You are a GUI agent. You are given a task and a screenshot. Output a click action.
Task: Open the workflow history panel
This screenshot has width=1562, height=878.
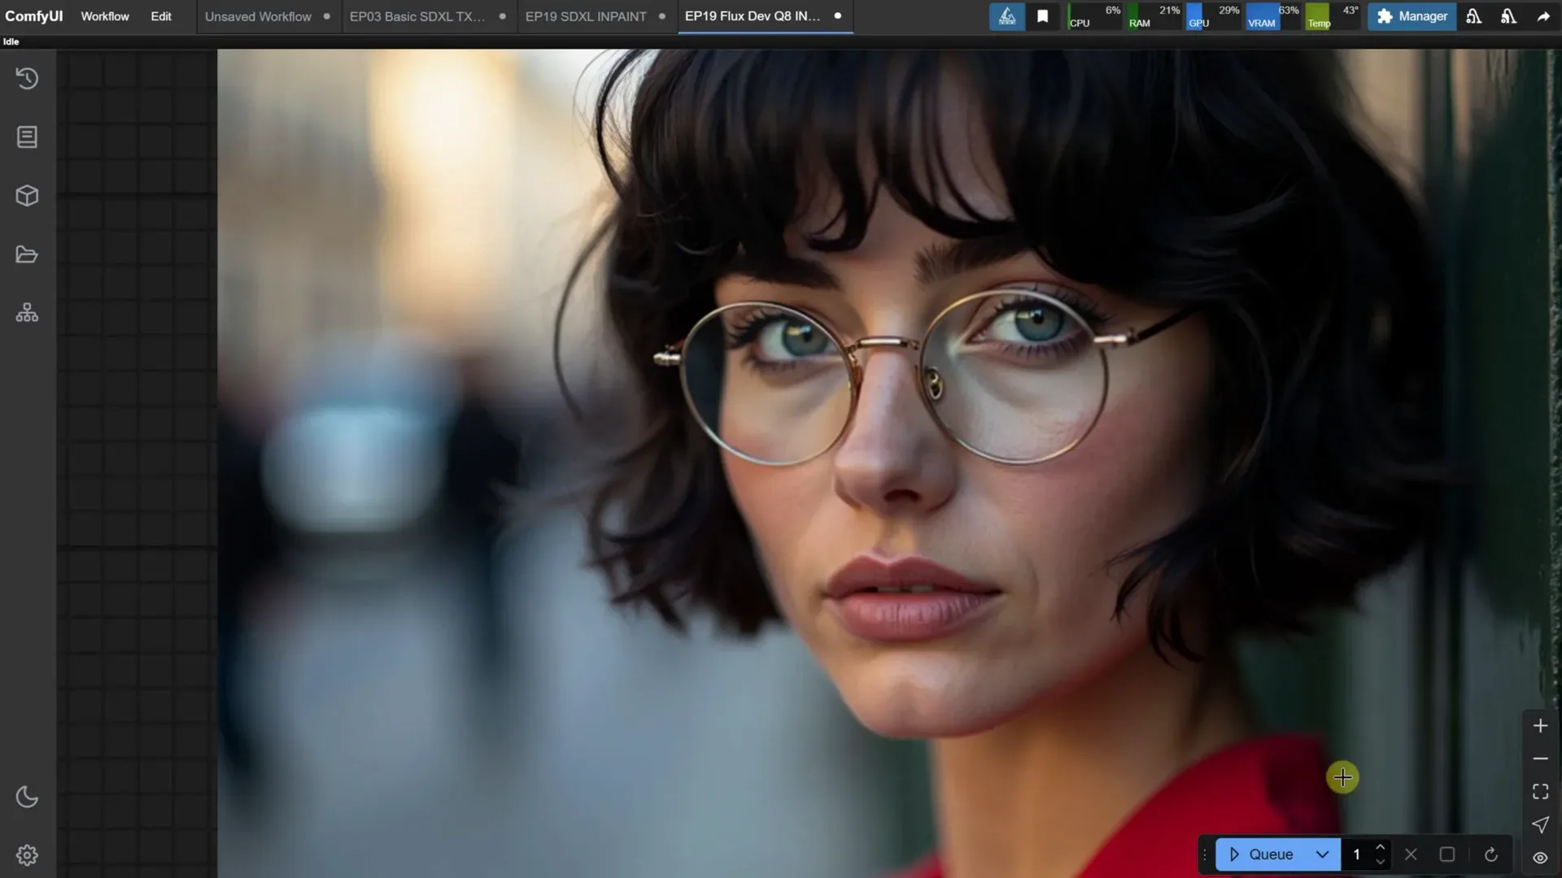(x=27, y=78)
